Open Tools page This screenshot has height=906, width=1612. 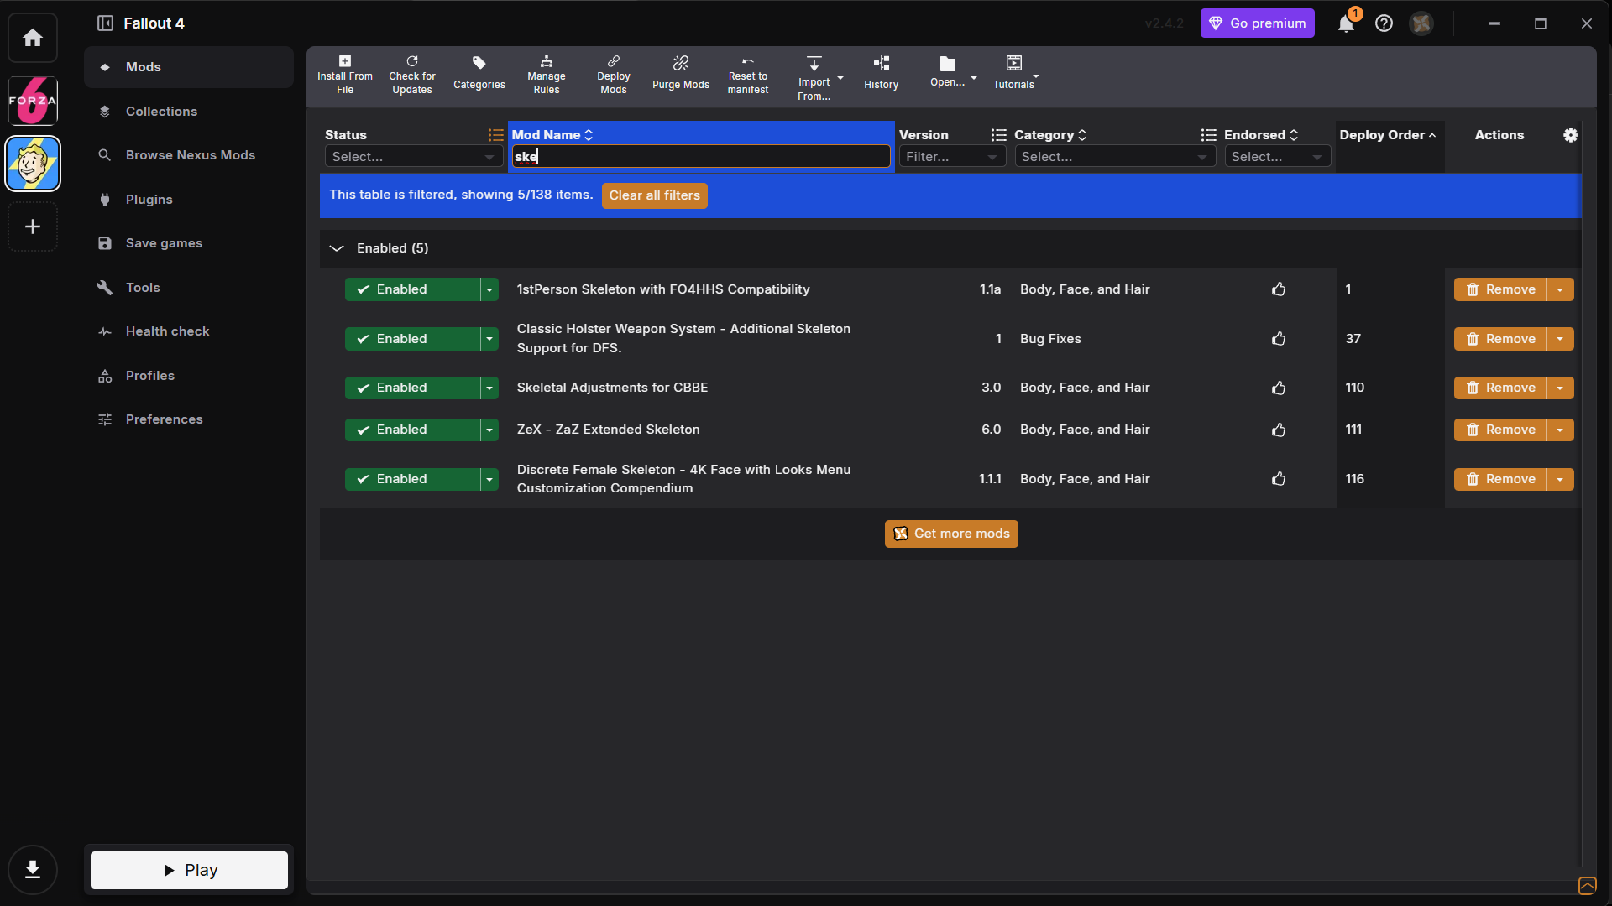189,288
